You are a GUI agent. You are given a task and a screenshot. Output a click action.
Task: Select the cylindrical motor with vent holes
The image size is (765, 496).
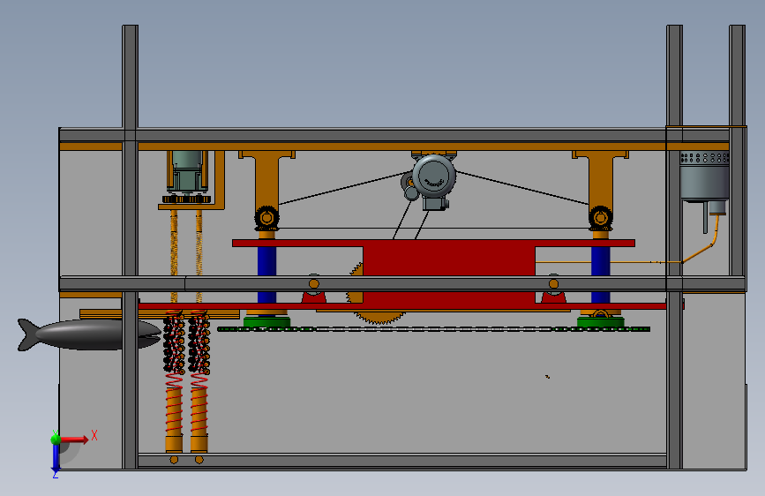tap(704, 176)
